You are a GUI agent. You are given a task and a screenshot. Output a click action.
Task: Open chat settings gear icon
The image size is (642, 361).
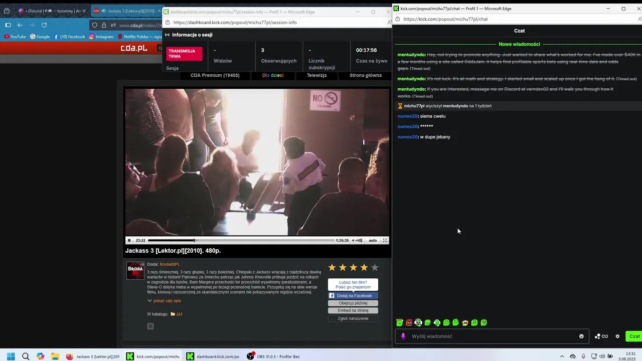tap(617, 336)
